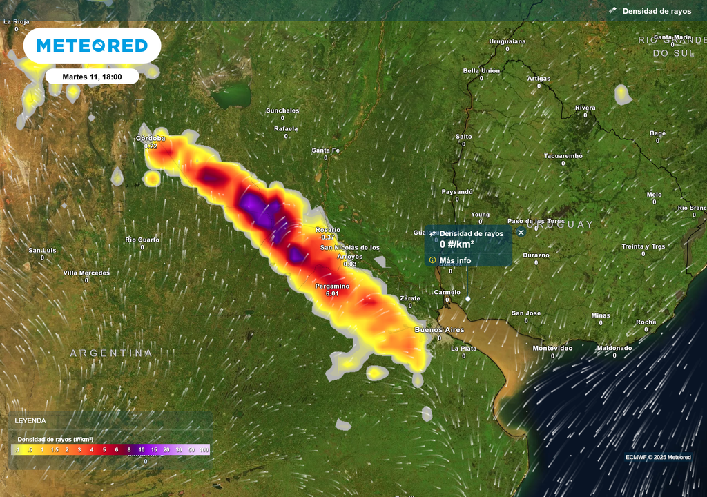Image resolution: width=707 pixels, height=497 pixels.
Task: Select the Densidad de rayos layer label
Action: [656, 11]
